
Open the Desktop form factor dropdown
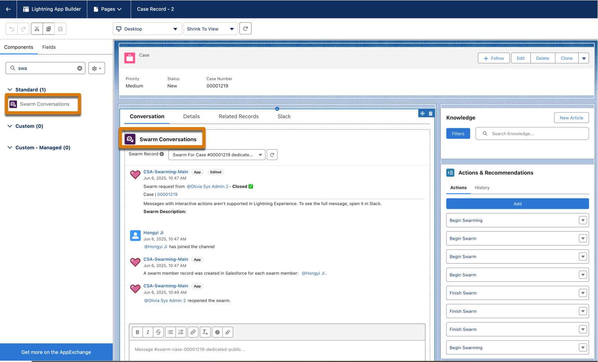pyautogui.click(x=147, y=29)
